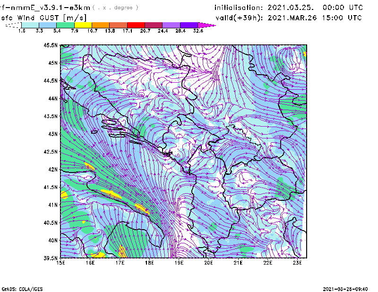Select the yellow 7.9–10.7 legend swatch
Viewport: 378px width, 292px height.
click(x=83, y=25)
